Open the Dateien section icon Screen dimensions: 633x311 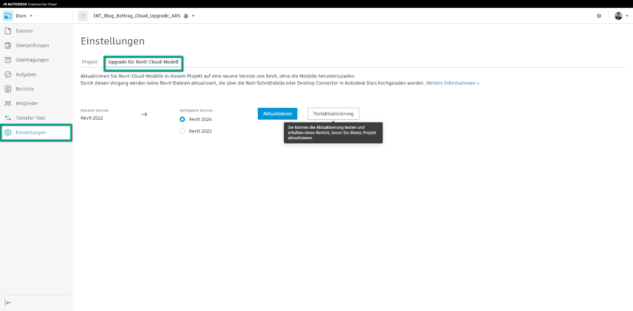8,31
